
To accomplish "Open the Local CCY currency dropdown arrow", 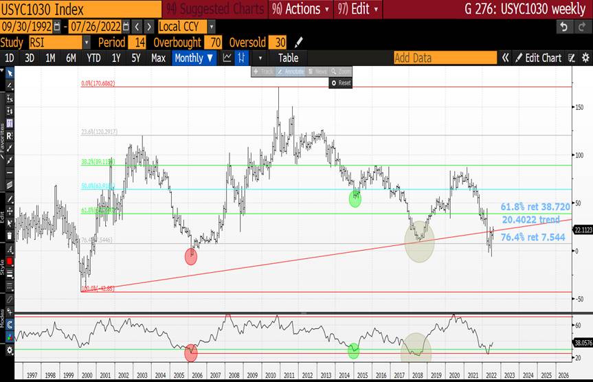I will pos(212,27).
